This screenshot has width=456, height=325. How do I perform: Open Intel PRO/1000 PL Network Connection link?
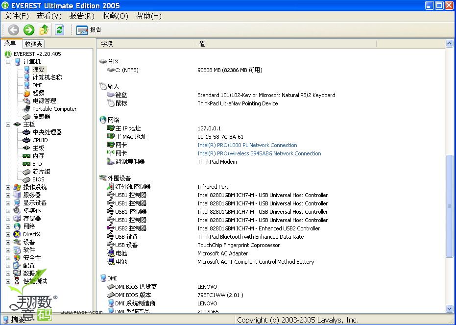click(247, 145)
